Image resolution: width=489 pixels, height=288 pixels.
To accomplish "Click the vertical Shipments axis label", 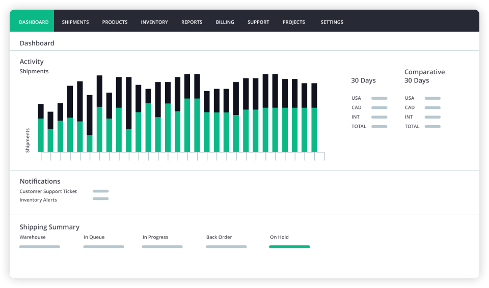I will coord(28,140).
